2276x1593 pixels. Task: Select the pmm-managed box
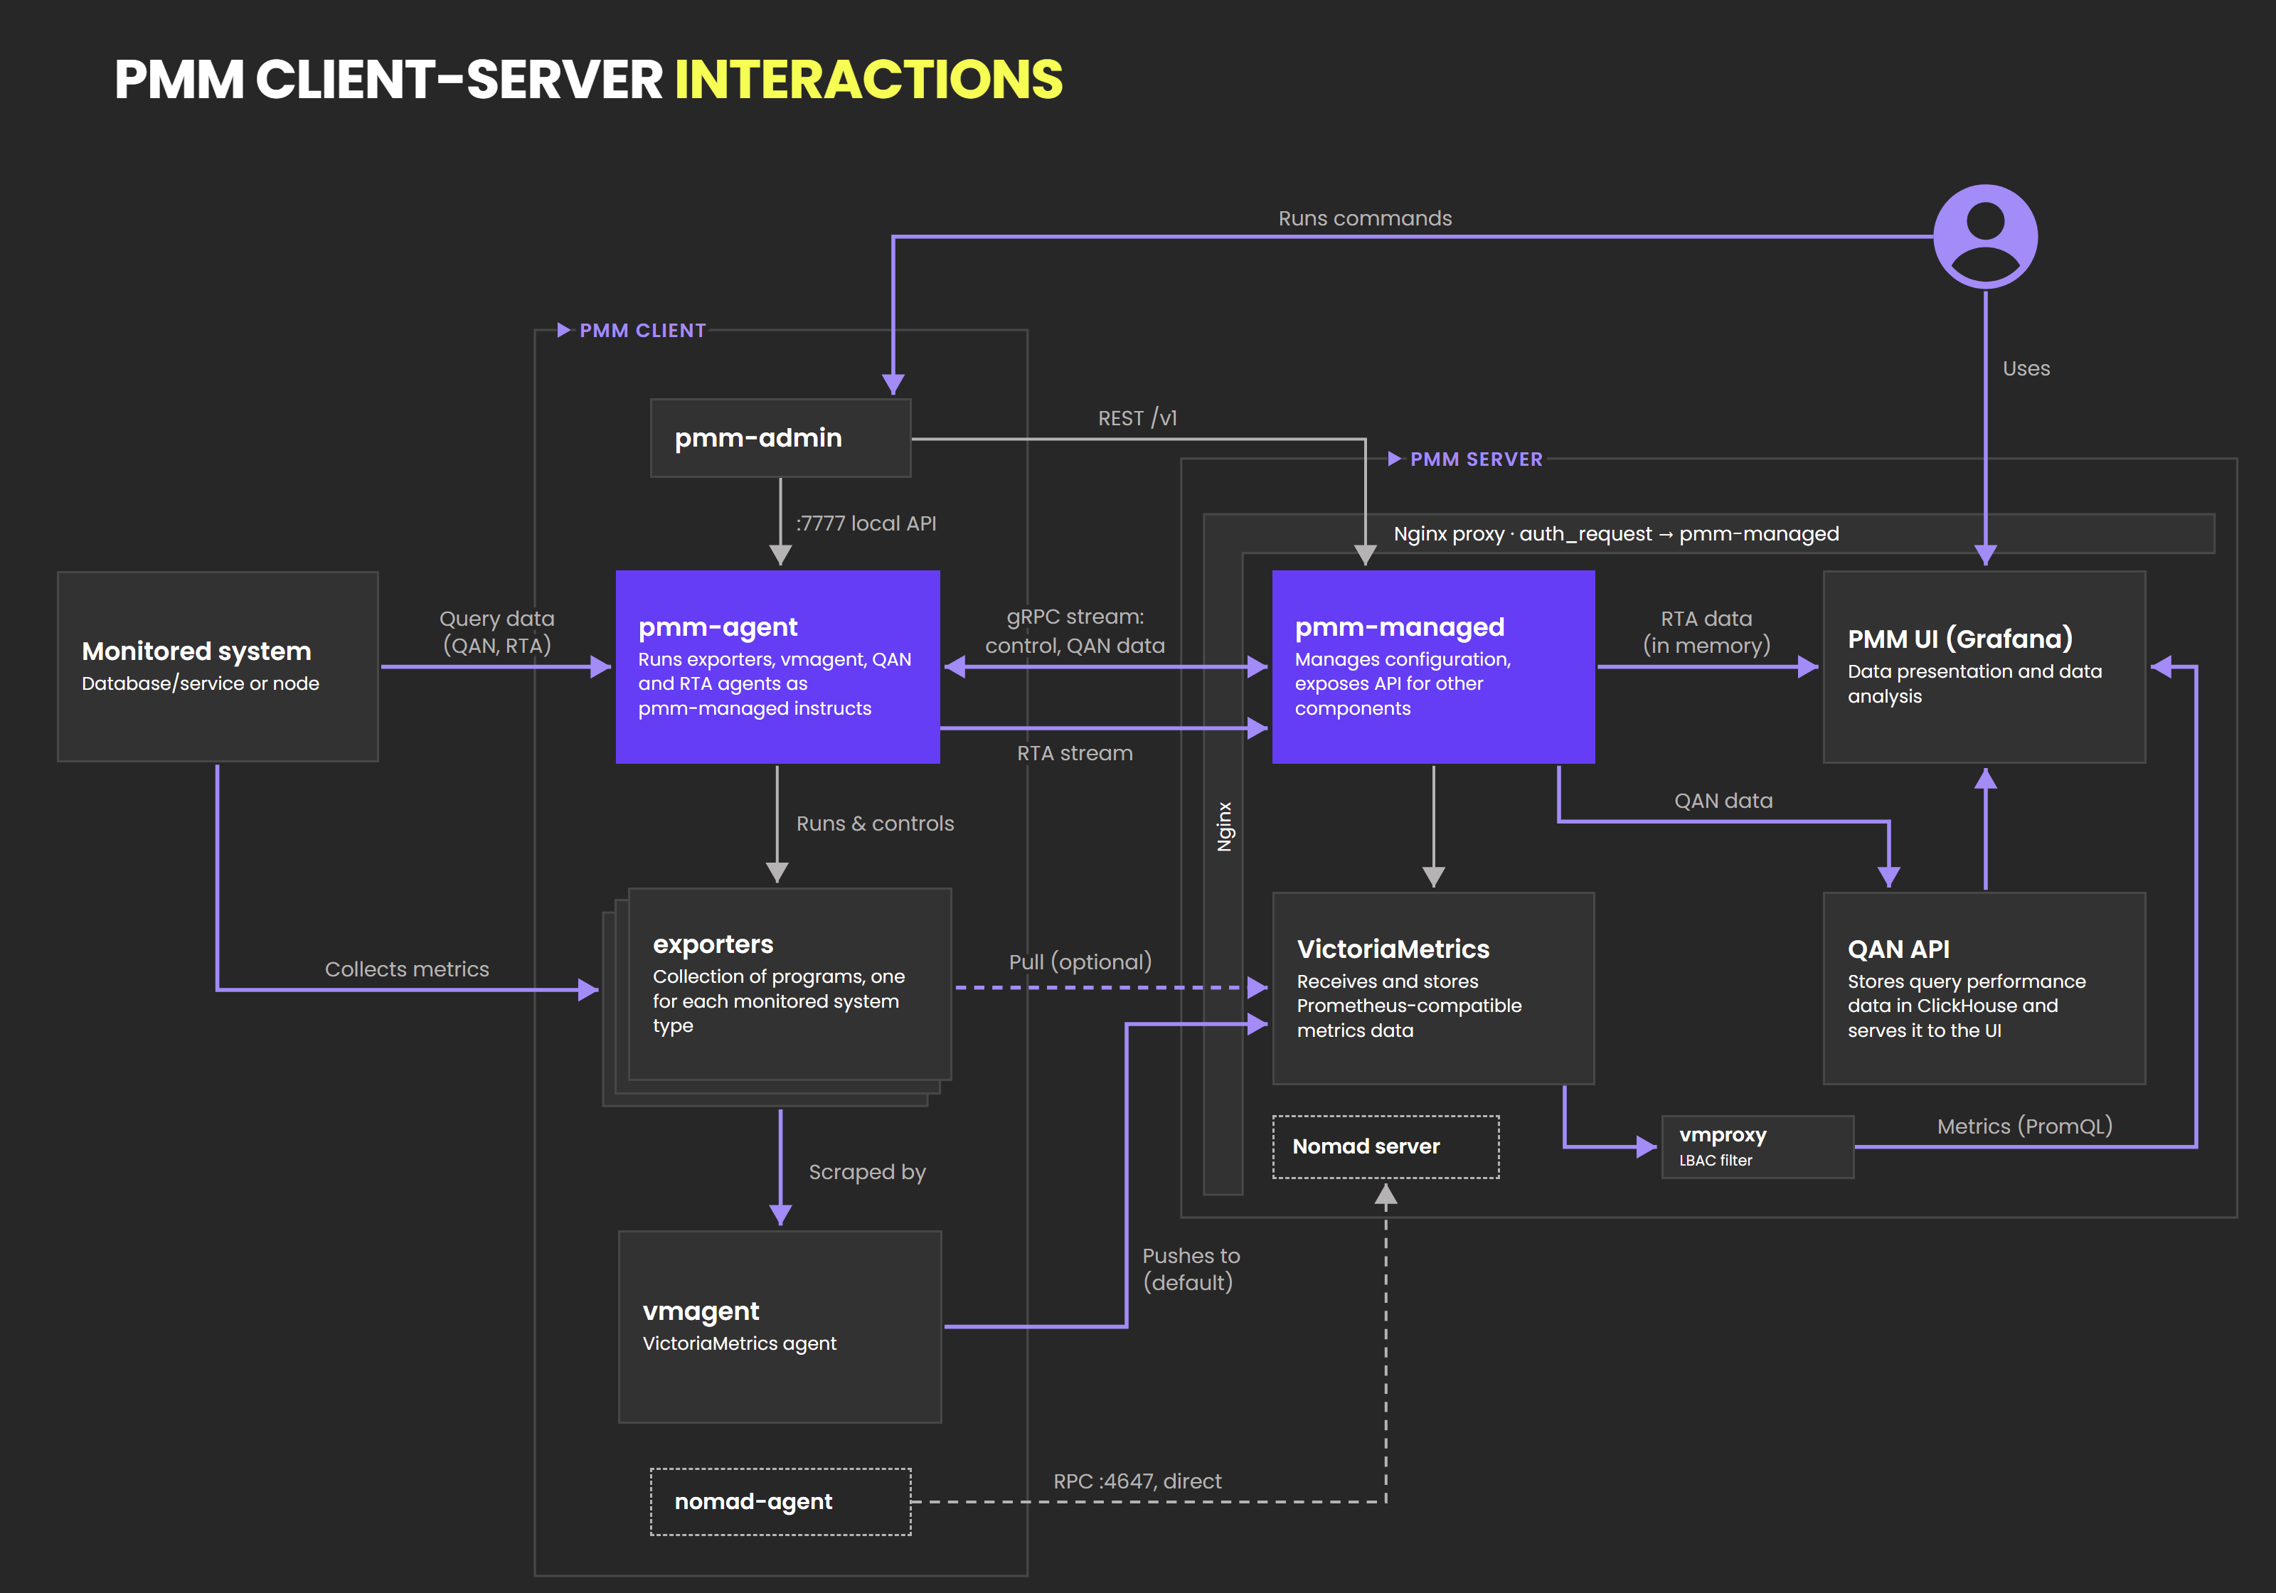1433,666
